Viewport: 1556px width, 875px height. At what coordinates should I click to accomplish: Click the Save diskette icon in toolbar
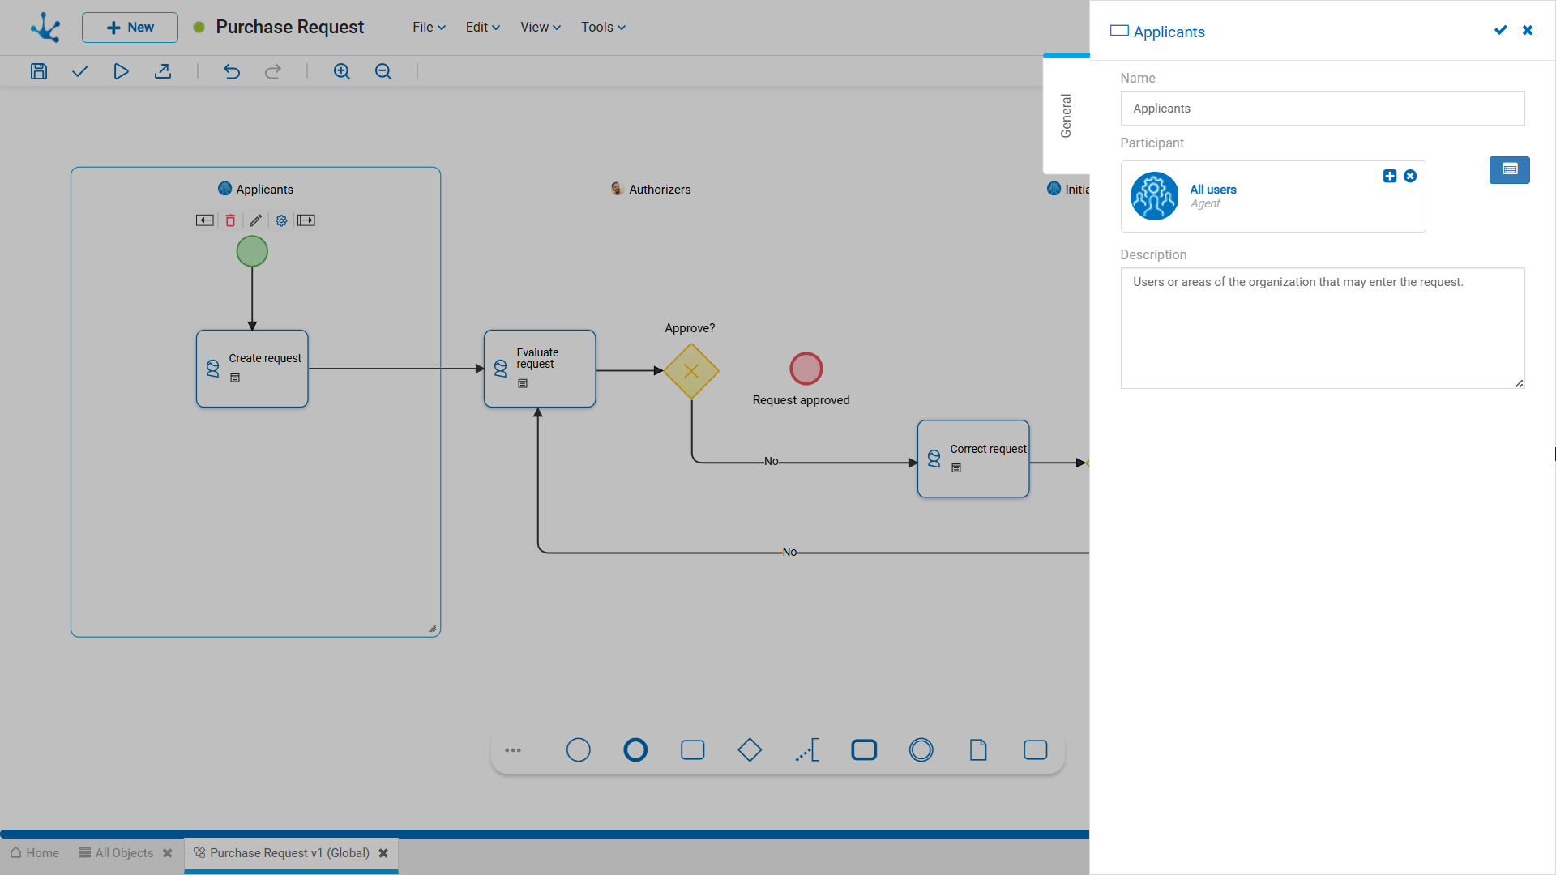(39, 71)
